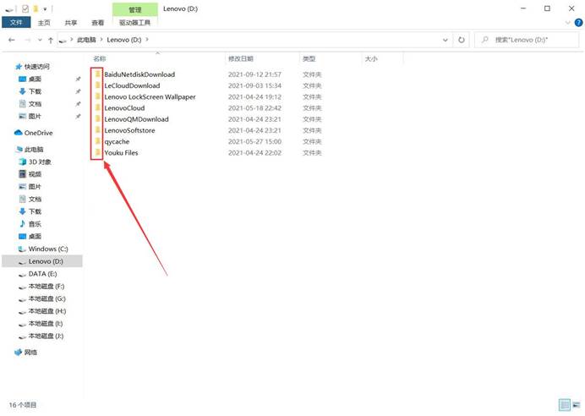
Task: Open the 文件 menu tab
Action: pyautogui.click(x=17, y=24)
